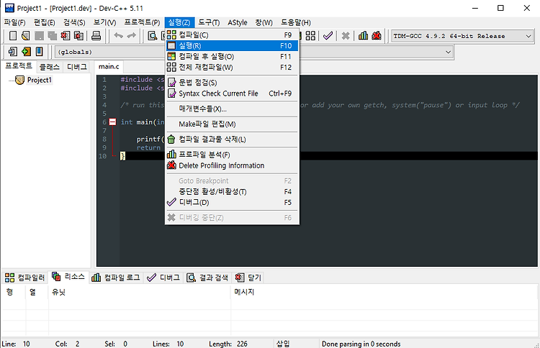Collapse the main function fold marker

pyautogui.click(x=112, y=122)
